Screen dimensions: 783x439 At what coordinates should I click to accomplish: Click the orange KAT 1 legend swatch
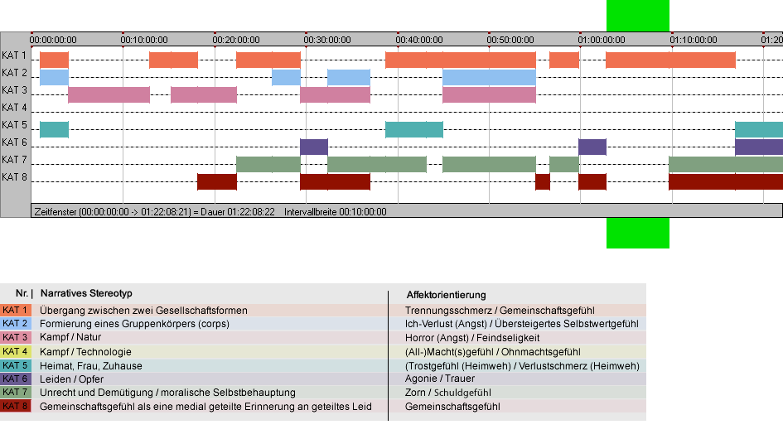tap(16, 310)
